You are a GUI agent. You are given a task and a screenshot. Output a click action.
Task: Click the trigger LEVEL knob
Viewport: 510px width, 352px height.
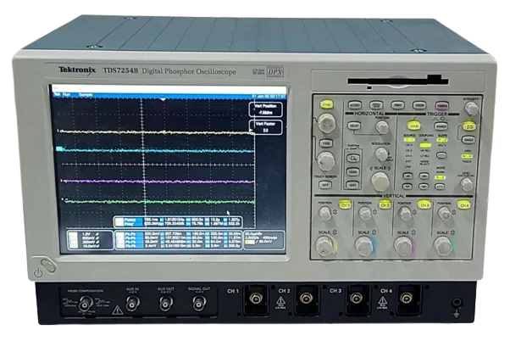click(x=467, y=185)
